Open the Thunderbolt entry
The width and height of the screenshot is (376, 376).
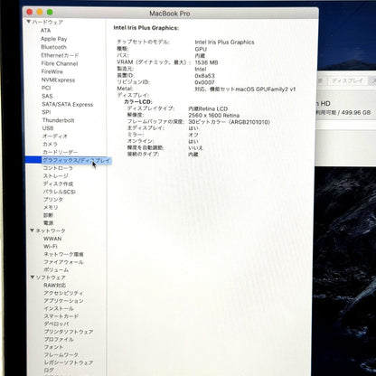pyautogui.click(x=58, y=120)
